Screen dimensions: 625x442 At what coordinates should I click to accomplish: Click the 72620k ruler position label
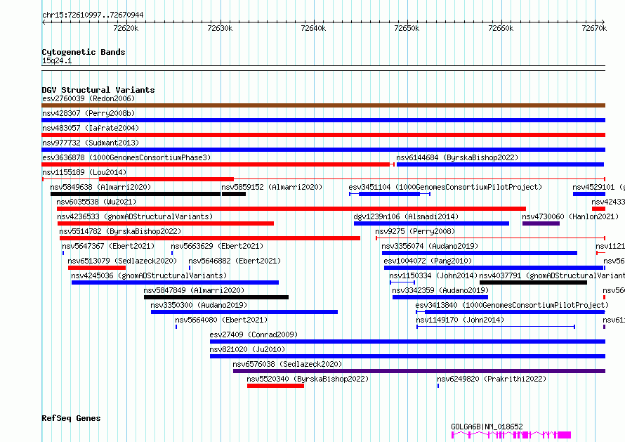tap(126, 28)
